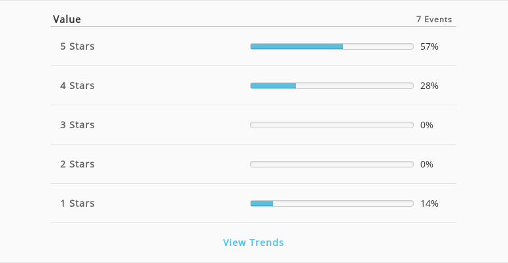Click the 28% percentage value
This screenshot has width=508, height=263.
429,86
